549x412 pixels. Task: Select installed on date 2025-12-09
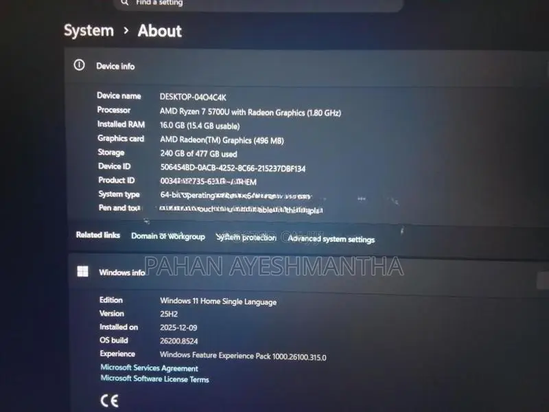(x=178, y=328)
